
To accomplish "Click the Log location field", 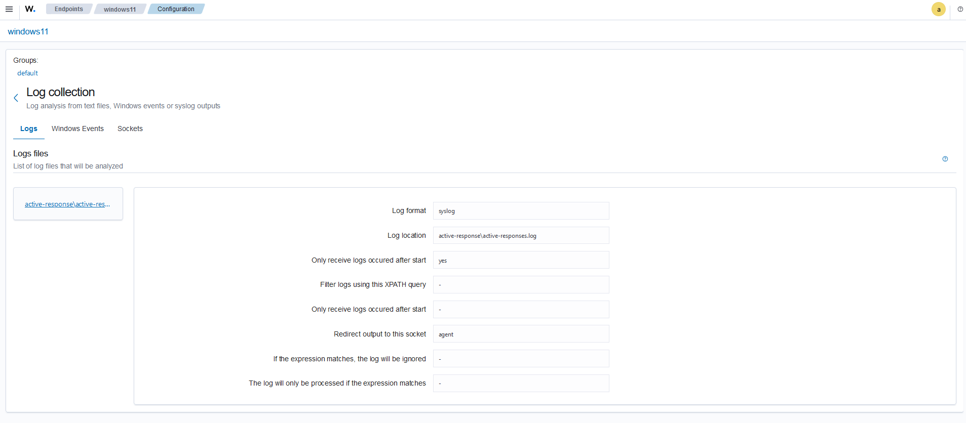I will point(521,236).
